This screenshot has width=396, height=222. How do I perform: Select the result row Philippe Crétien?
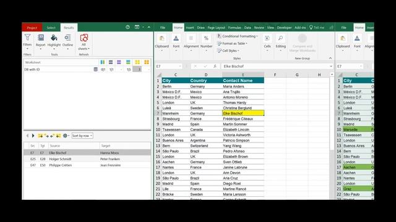coord(87,165)
